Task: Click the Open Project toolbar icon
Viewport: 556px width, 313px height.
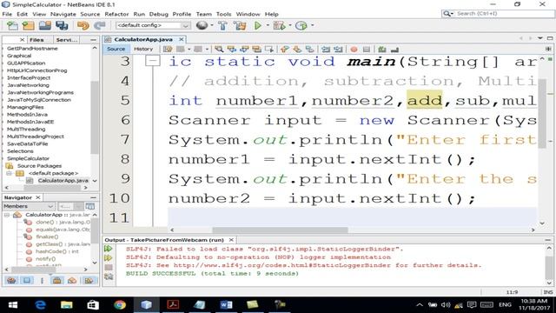Action: [45, 25]
